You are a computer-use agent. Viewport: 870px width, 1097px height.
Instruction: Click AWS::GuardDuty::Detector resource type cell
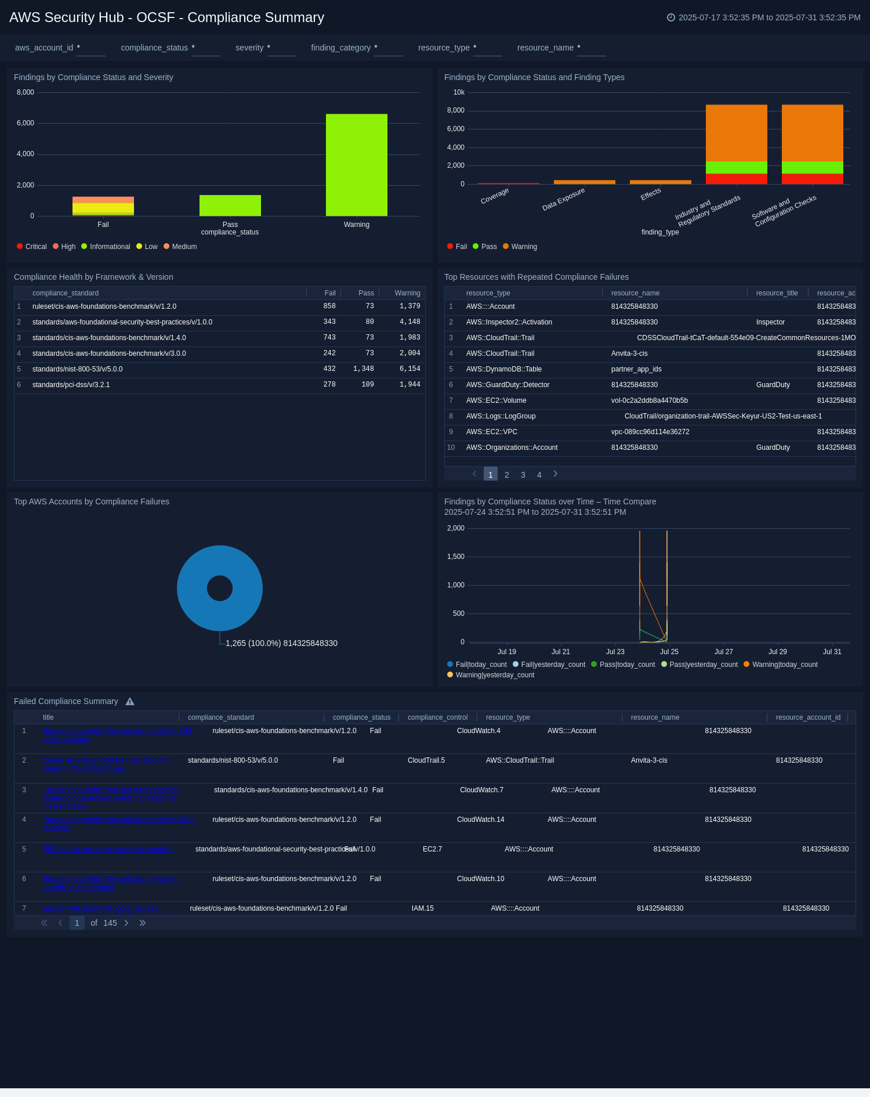[x=508, y=385]
